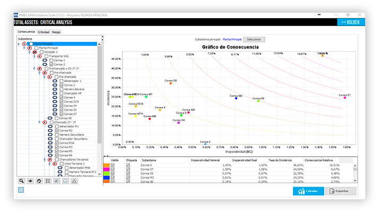
Task: Click the home icon below the tree
Action: click(x=39, y=181)
